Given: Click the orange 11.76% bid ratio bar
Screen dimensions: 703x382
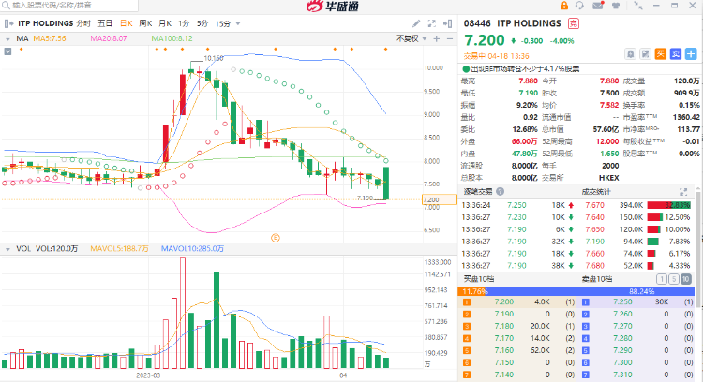Looking at the screenshot, I should pos(472,291).
